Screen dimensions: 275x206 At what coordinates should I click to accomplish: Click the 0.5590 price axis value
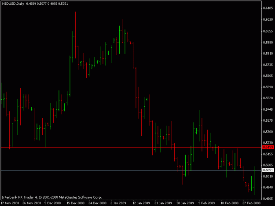tap(268, 87)
